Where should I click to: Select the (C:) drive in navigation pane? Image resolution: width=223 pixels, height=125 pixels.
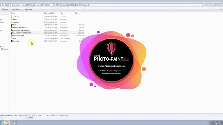(x=2, y=46)
